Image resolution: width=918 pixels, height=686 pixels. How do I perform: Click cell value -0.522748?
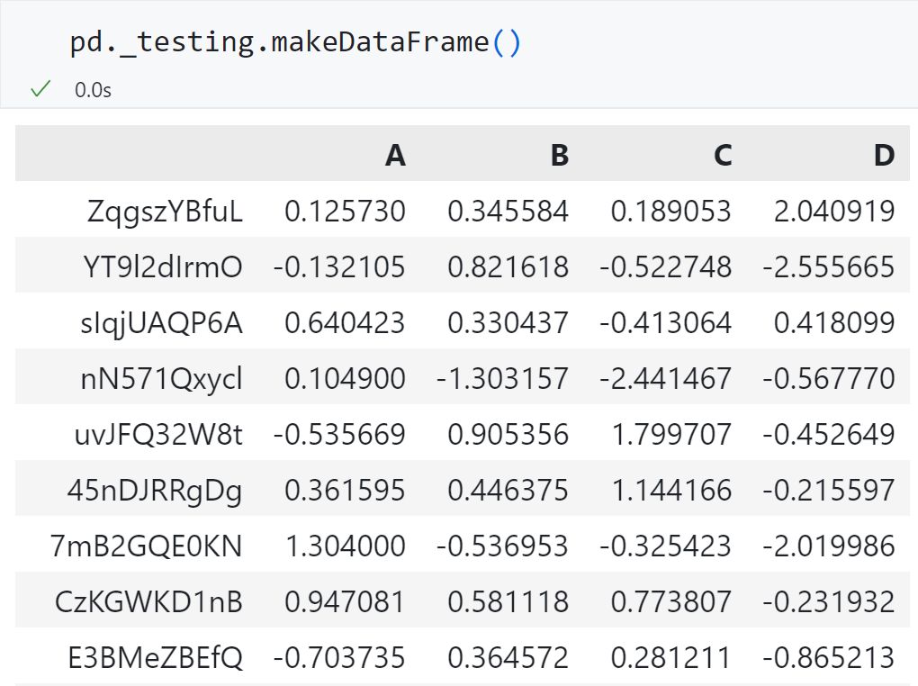tap(666, 267)
